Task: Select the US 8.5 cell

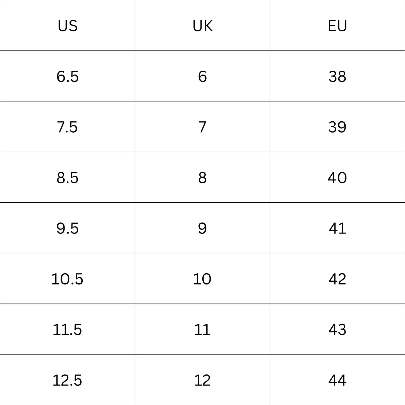Action: [68, 178]
